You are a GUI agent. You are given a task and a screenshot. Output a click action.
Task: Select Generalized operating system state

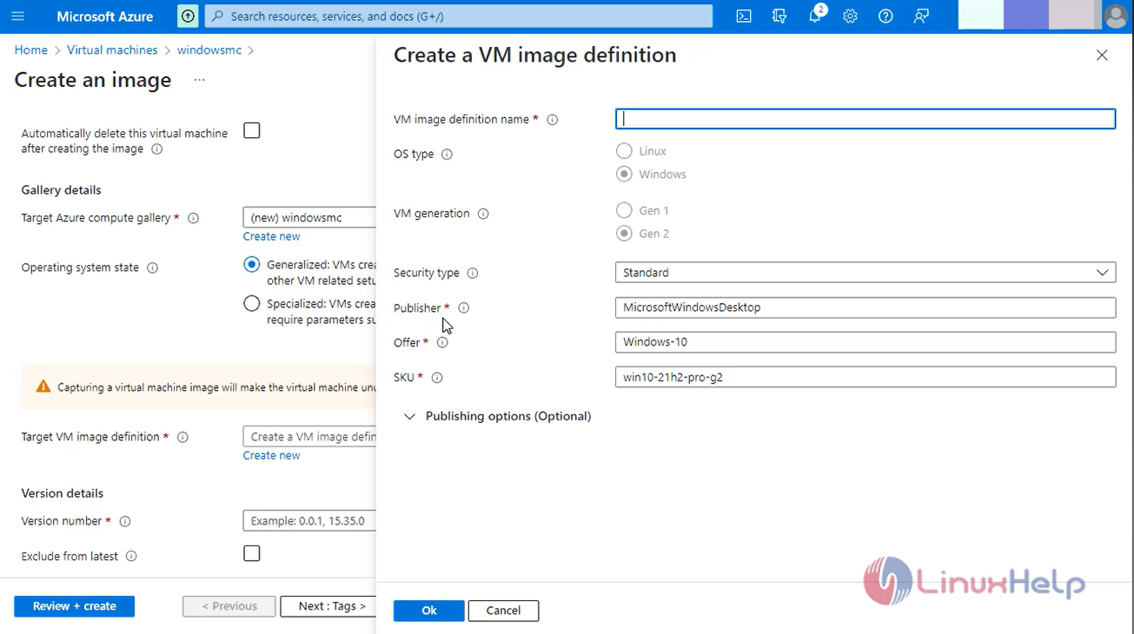pos(252,264)
